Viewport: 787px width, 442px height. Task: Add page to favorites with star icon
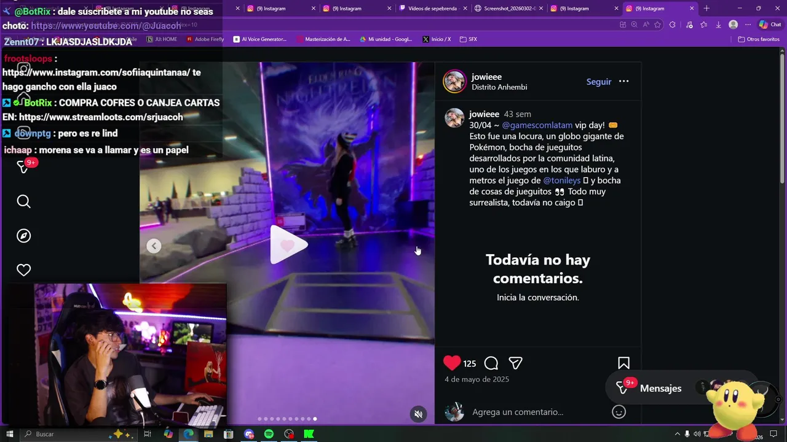tap(658, 25)
